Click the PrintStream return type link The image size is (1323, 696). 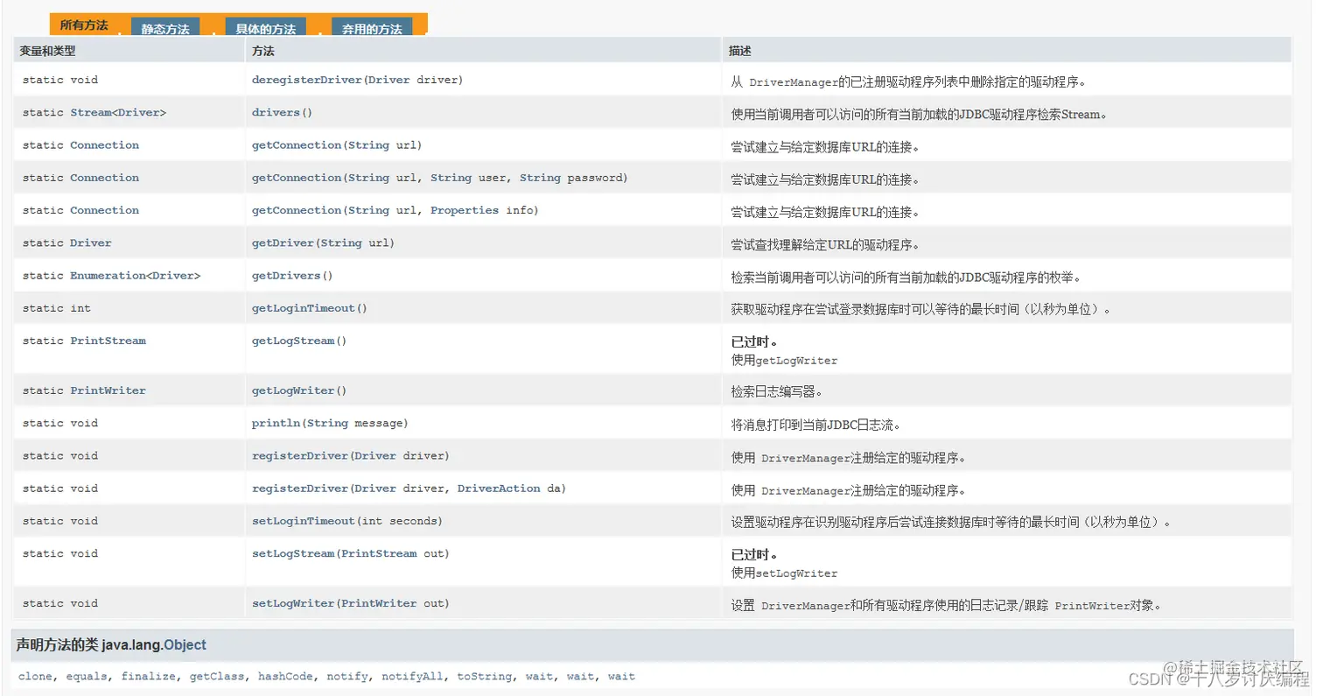point(108,341)
